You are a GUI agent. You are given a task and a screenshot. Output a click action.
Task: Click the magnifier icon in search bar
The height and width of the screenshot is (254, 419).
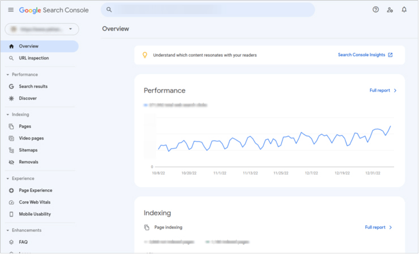(109, 10)
